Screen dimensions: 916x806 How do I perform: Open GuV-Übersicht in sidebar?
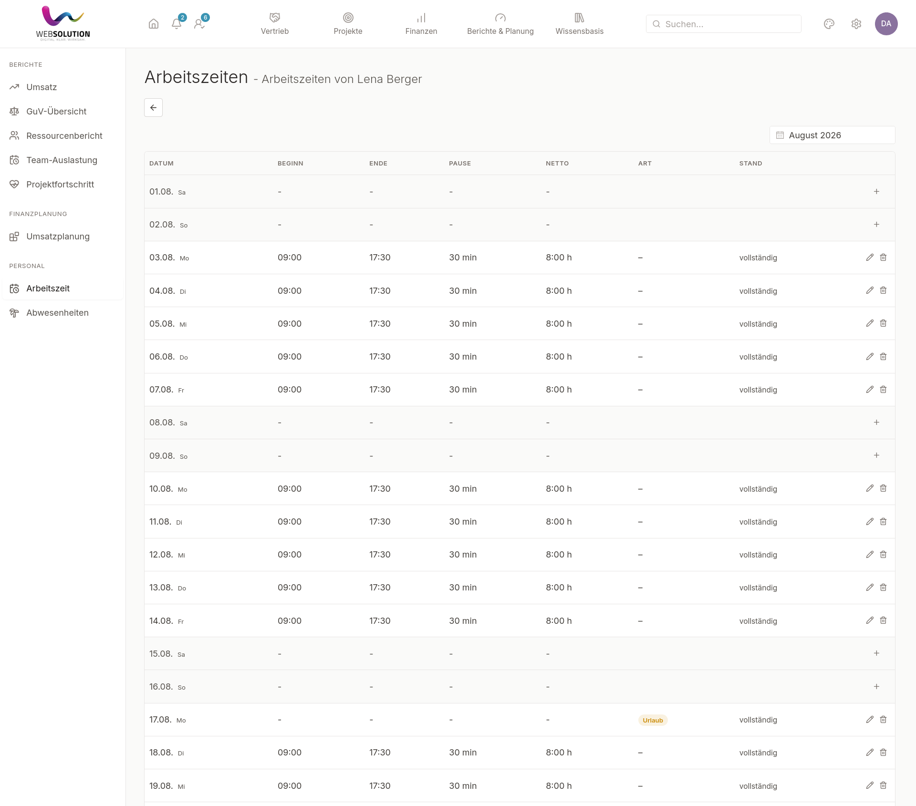(x=62, y=112)
